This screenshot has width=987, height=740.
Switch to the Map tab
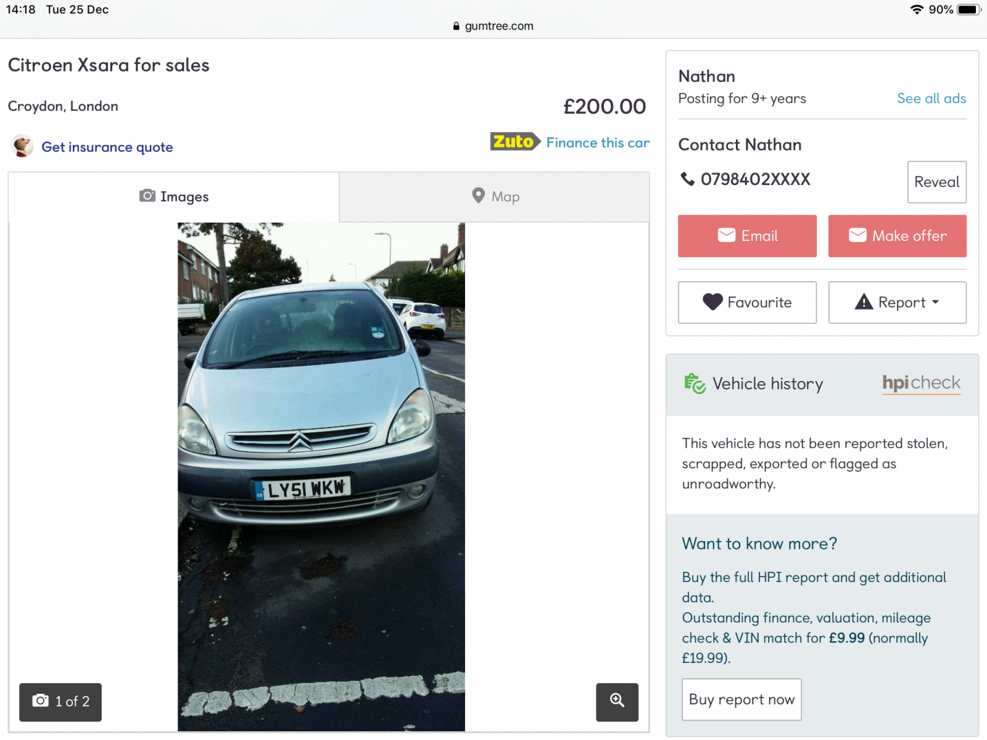point(495,197)
